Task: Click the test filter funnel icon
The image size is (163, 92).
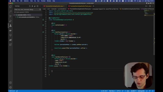Action: [40, 9]
